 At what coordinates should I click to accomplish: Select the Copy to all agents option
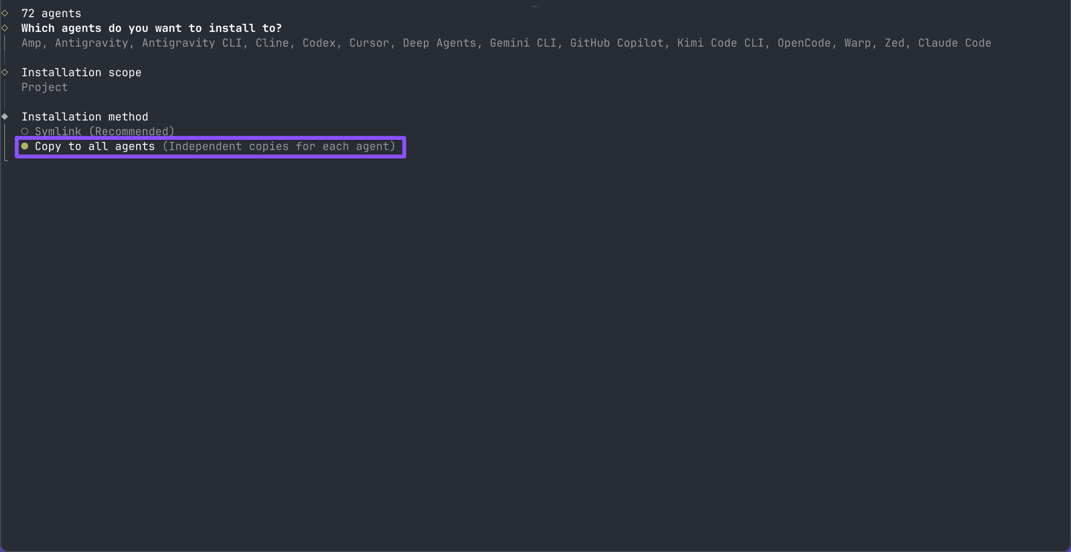coord(210,147)
